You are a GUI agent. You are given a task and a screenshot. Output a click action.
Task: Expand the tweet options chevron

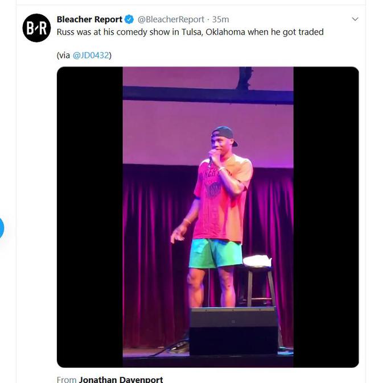[x=355, y=19]
